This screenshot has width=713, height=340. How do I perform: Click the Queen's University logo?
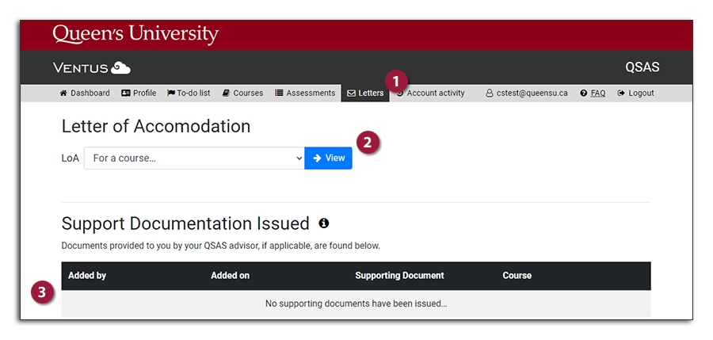(135, 35)
